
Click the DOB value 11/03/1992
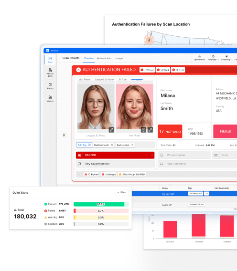coord(195,134)
